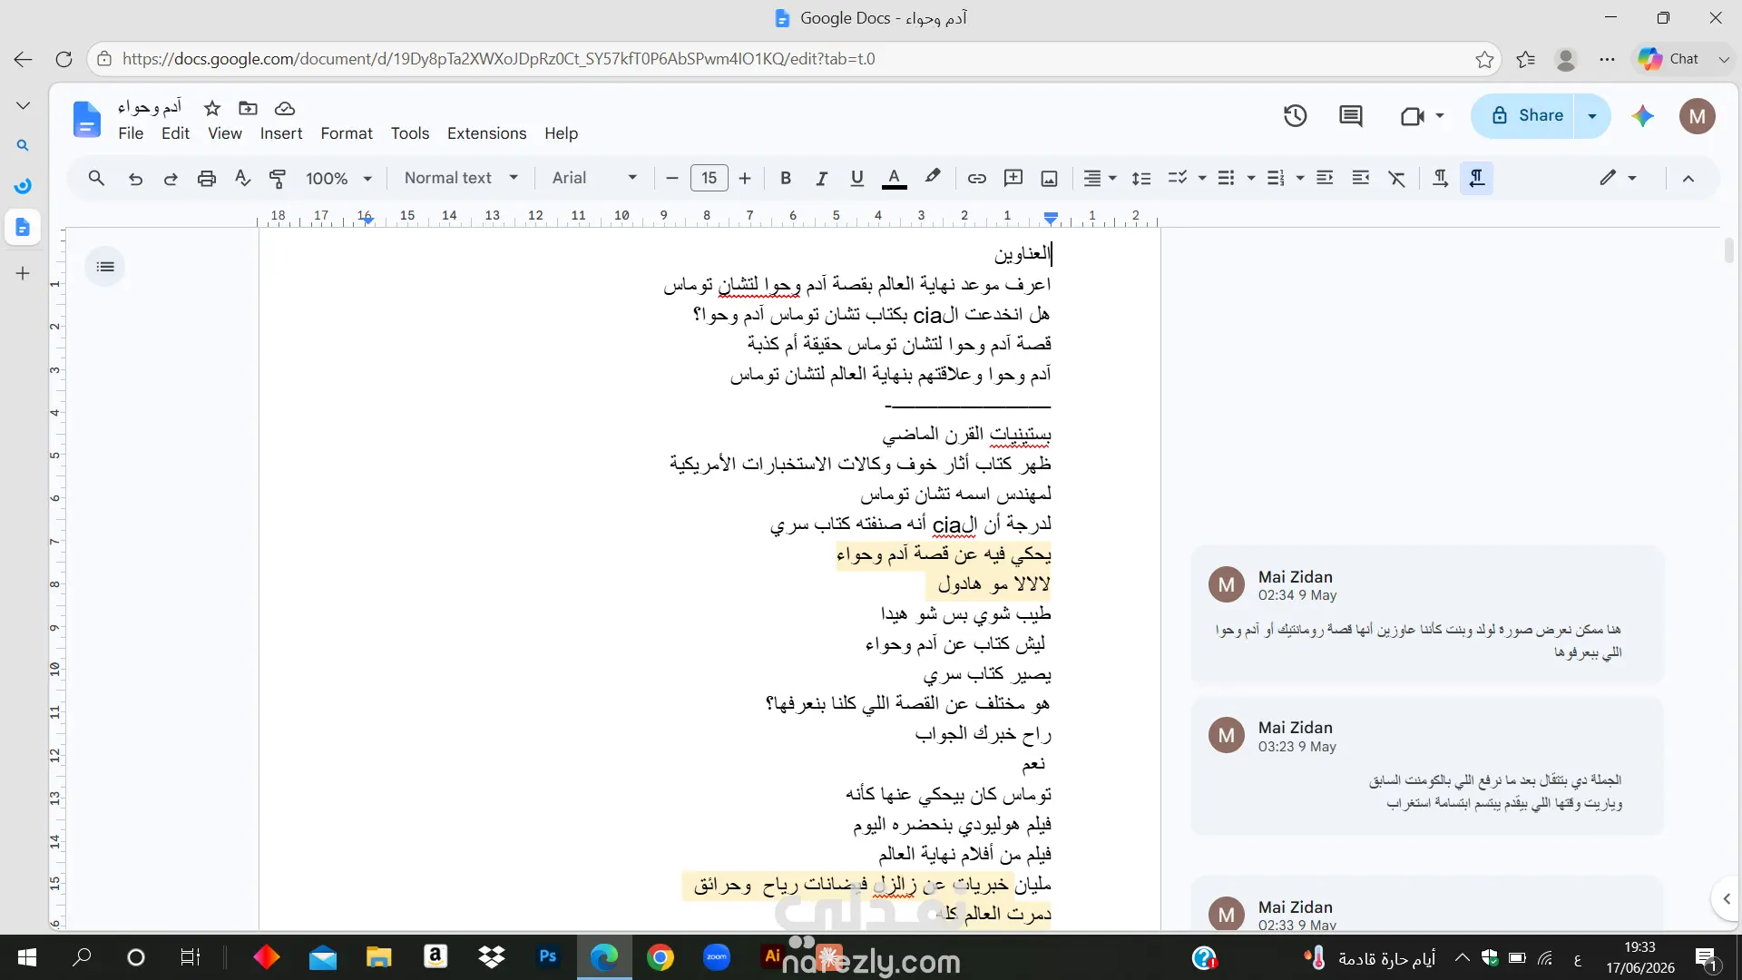The height and width of the screenshot is (980, 1742).
Task: Open the editing mode pencil dropdown
Action: click(x=1618, y=178)
